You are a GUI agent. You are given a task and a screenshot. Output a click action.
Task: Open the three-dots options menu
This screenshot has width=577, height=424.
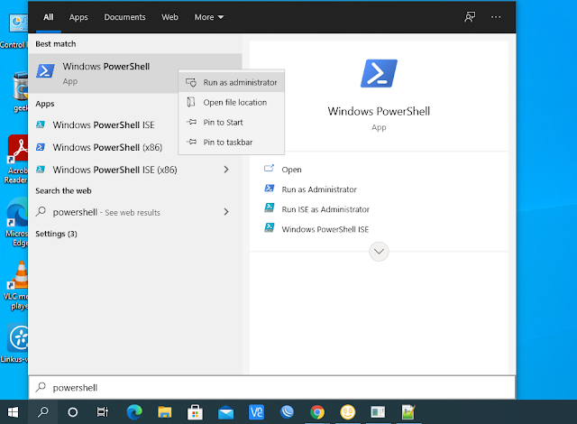point(496,17)
